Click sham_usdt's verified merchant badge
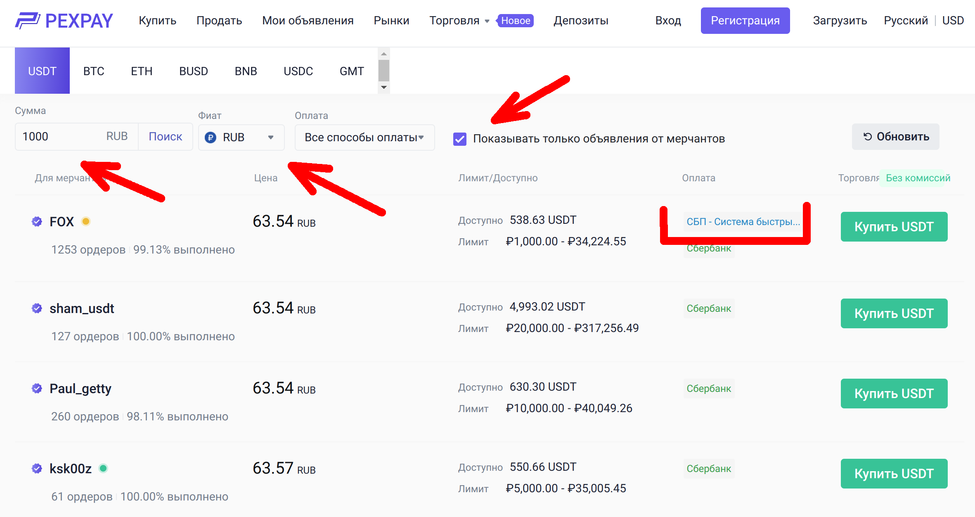 [x=37, y=308]
